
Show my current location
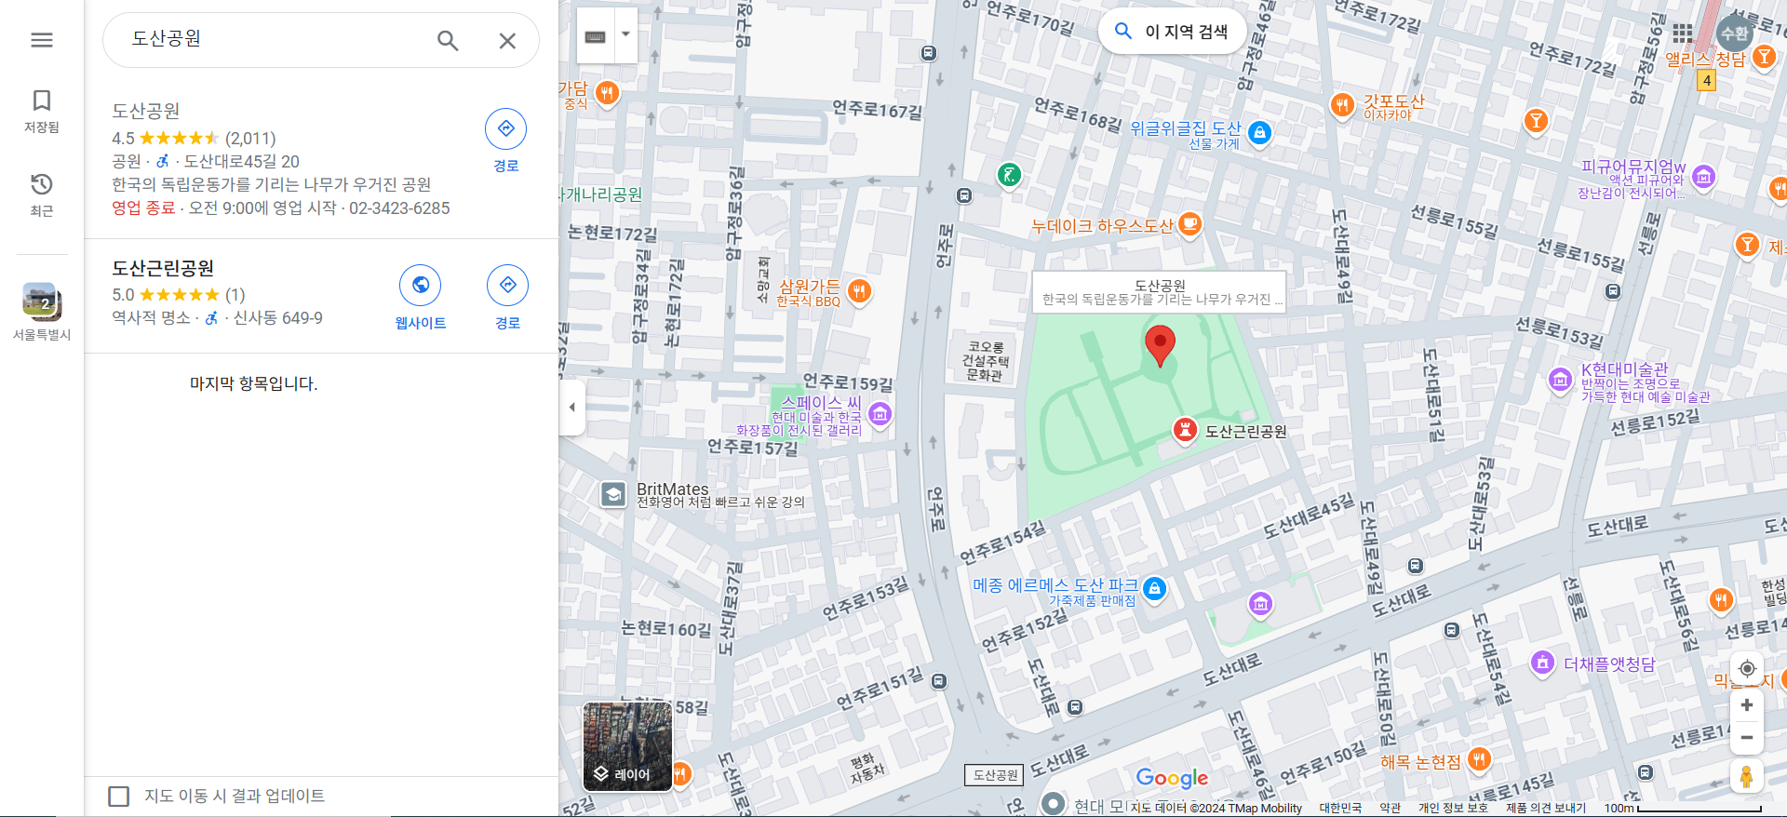coord(1747,668)
